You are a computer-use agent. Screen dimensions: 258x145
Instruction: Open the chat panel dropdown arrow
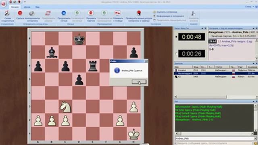254,101
